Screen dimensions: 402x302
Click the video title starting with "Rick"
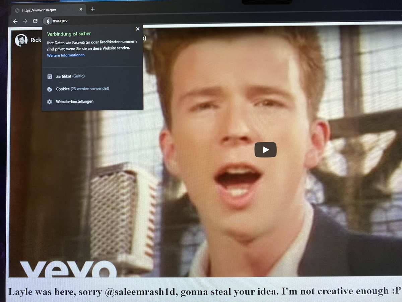tap(36, 40)
